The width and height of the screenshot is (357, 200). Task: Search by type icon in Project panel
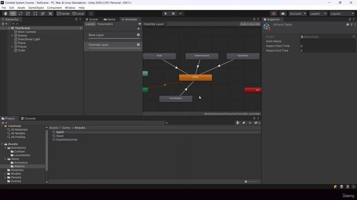(x=238, y=123)
